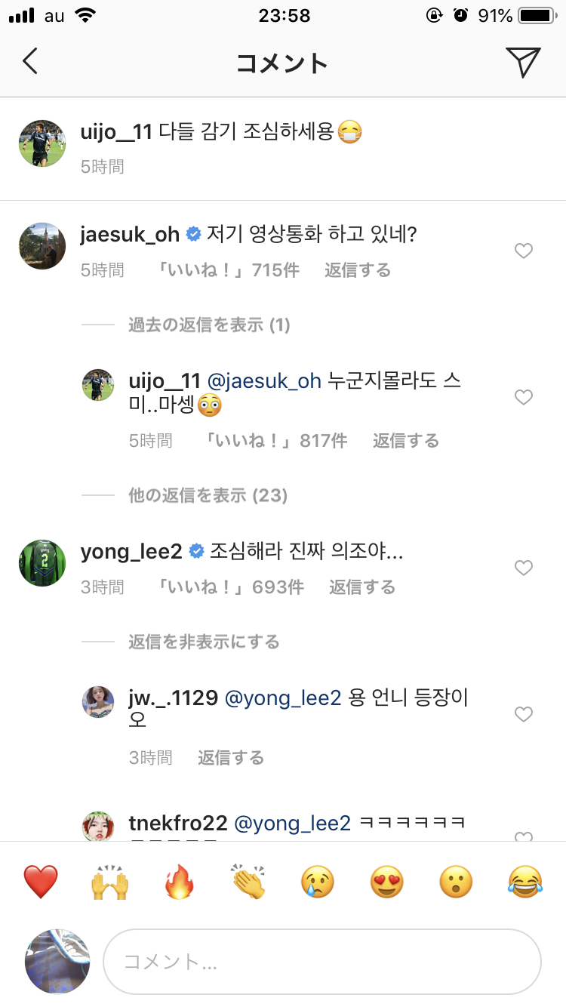
Task: Like jaesuk_oh's comment with the heart
Action: coord(523,251)
